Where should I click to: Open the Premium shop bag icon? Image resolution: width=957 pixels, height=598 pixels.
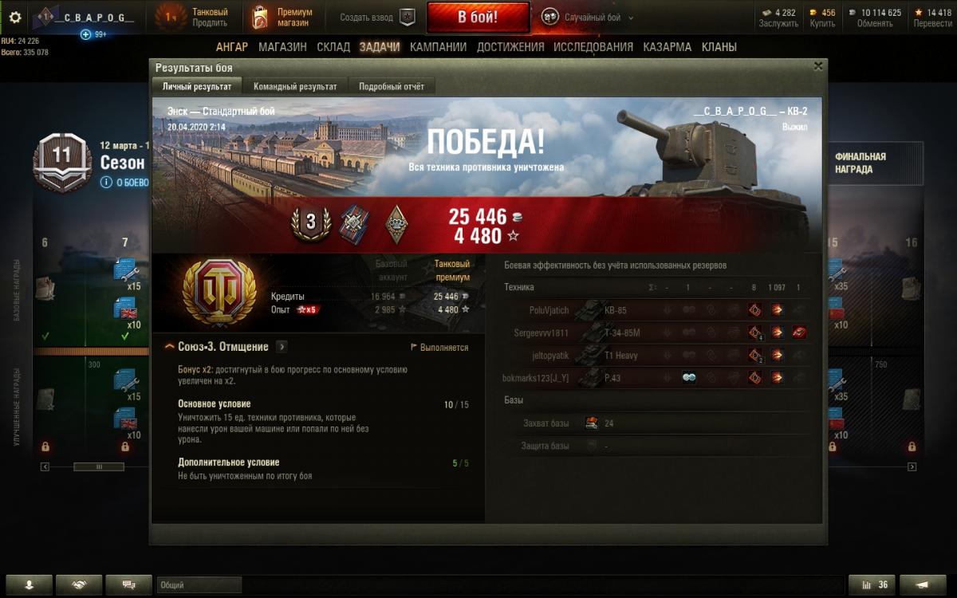(x=259, y=17)
